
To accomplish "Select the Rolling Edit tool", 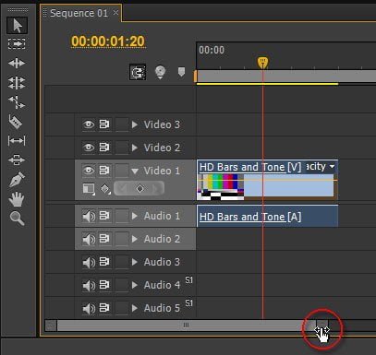I will click(x=17, y=83).
